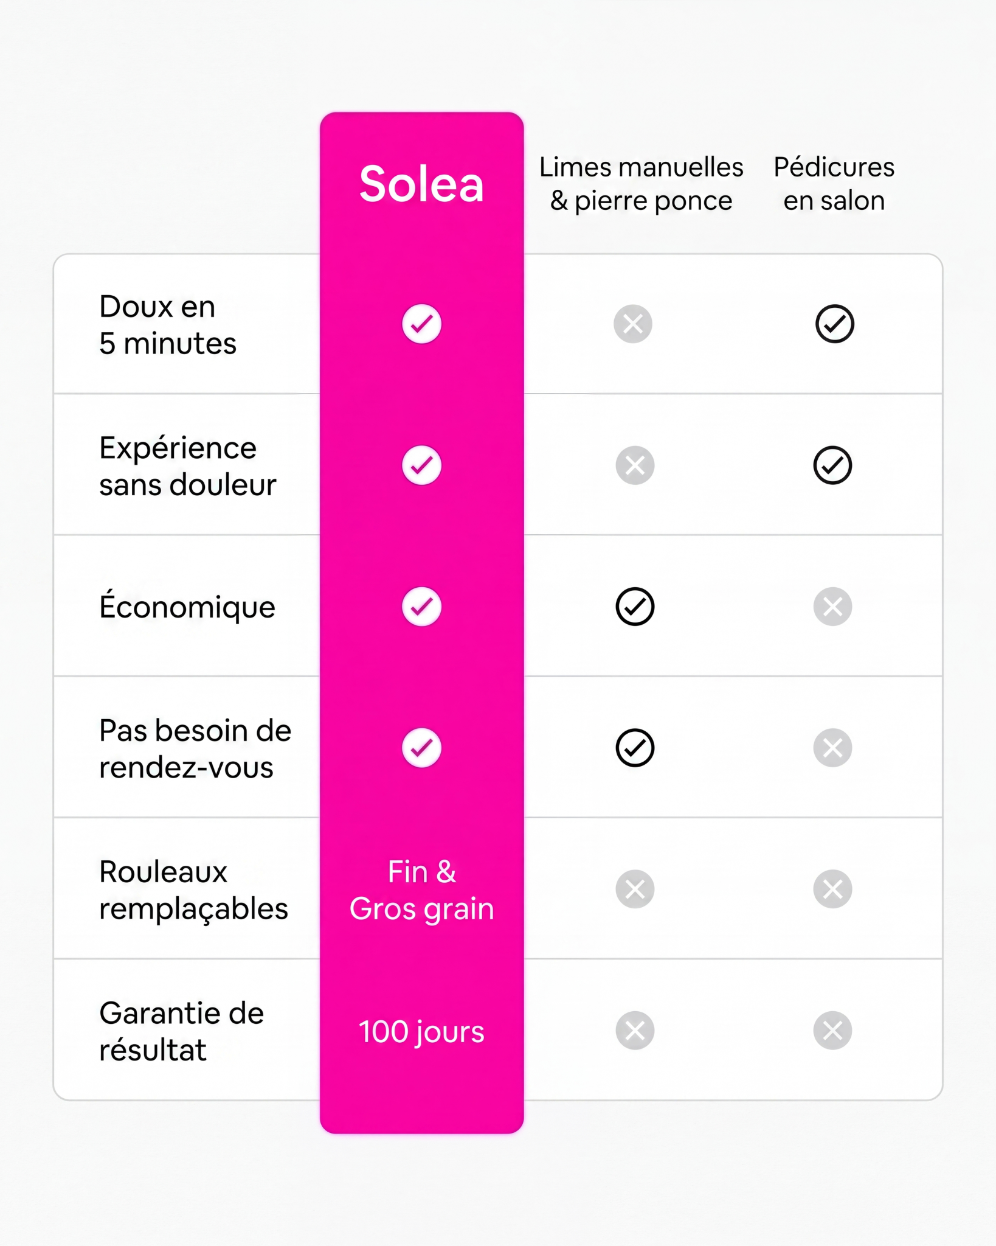Click Solea checkmark for Pas besoin de rendez-vous
996x1246 pixels.
click(421, 748)
